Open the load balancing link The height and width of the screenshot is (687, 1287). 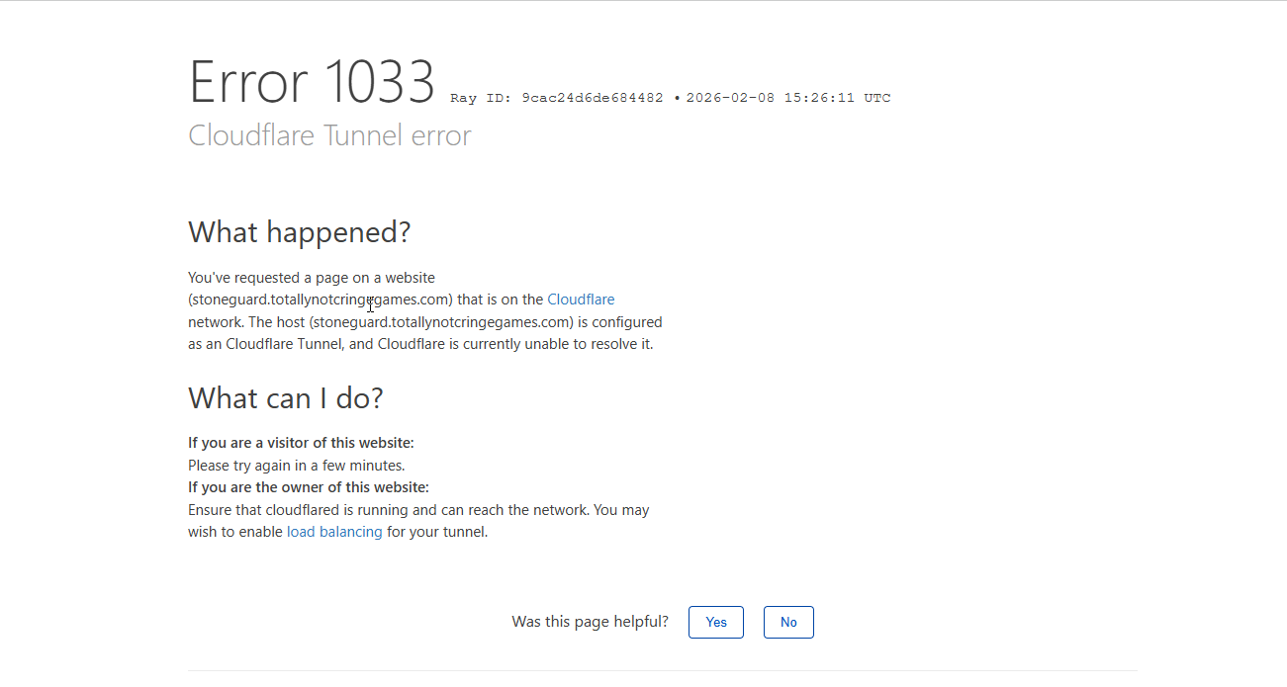click(x=334, y=532)
